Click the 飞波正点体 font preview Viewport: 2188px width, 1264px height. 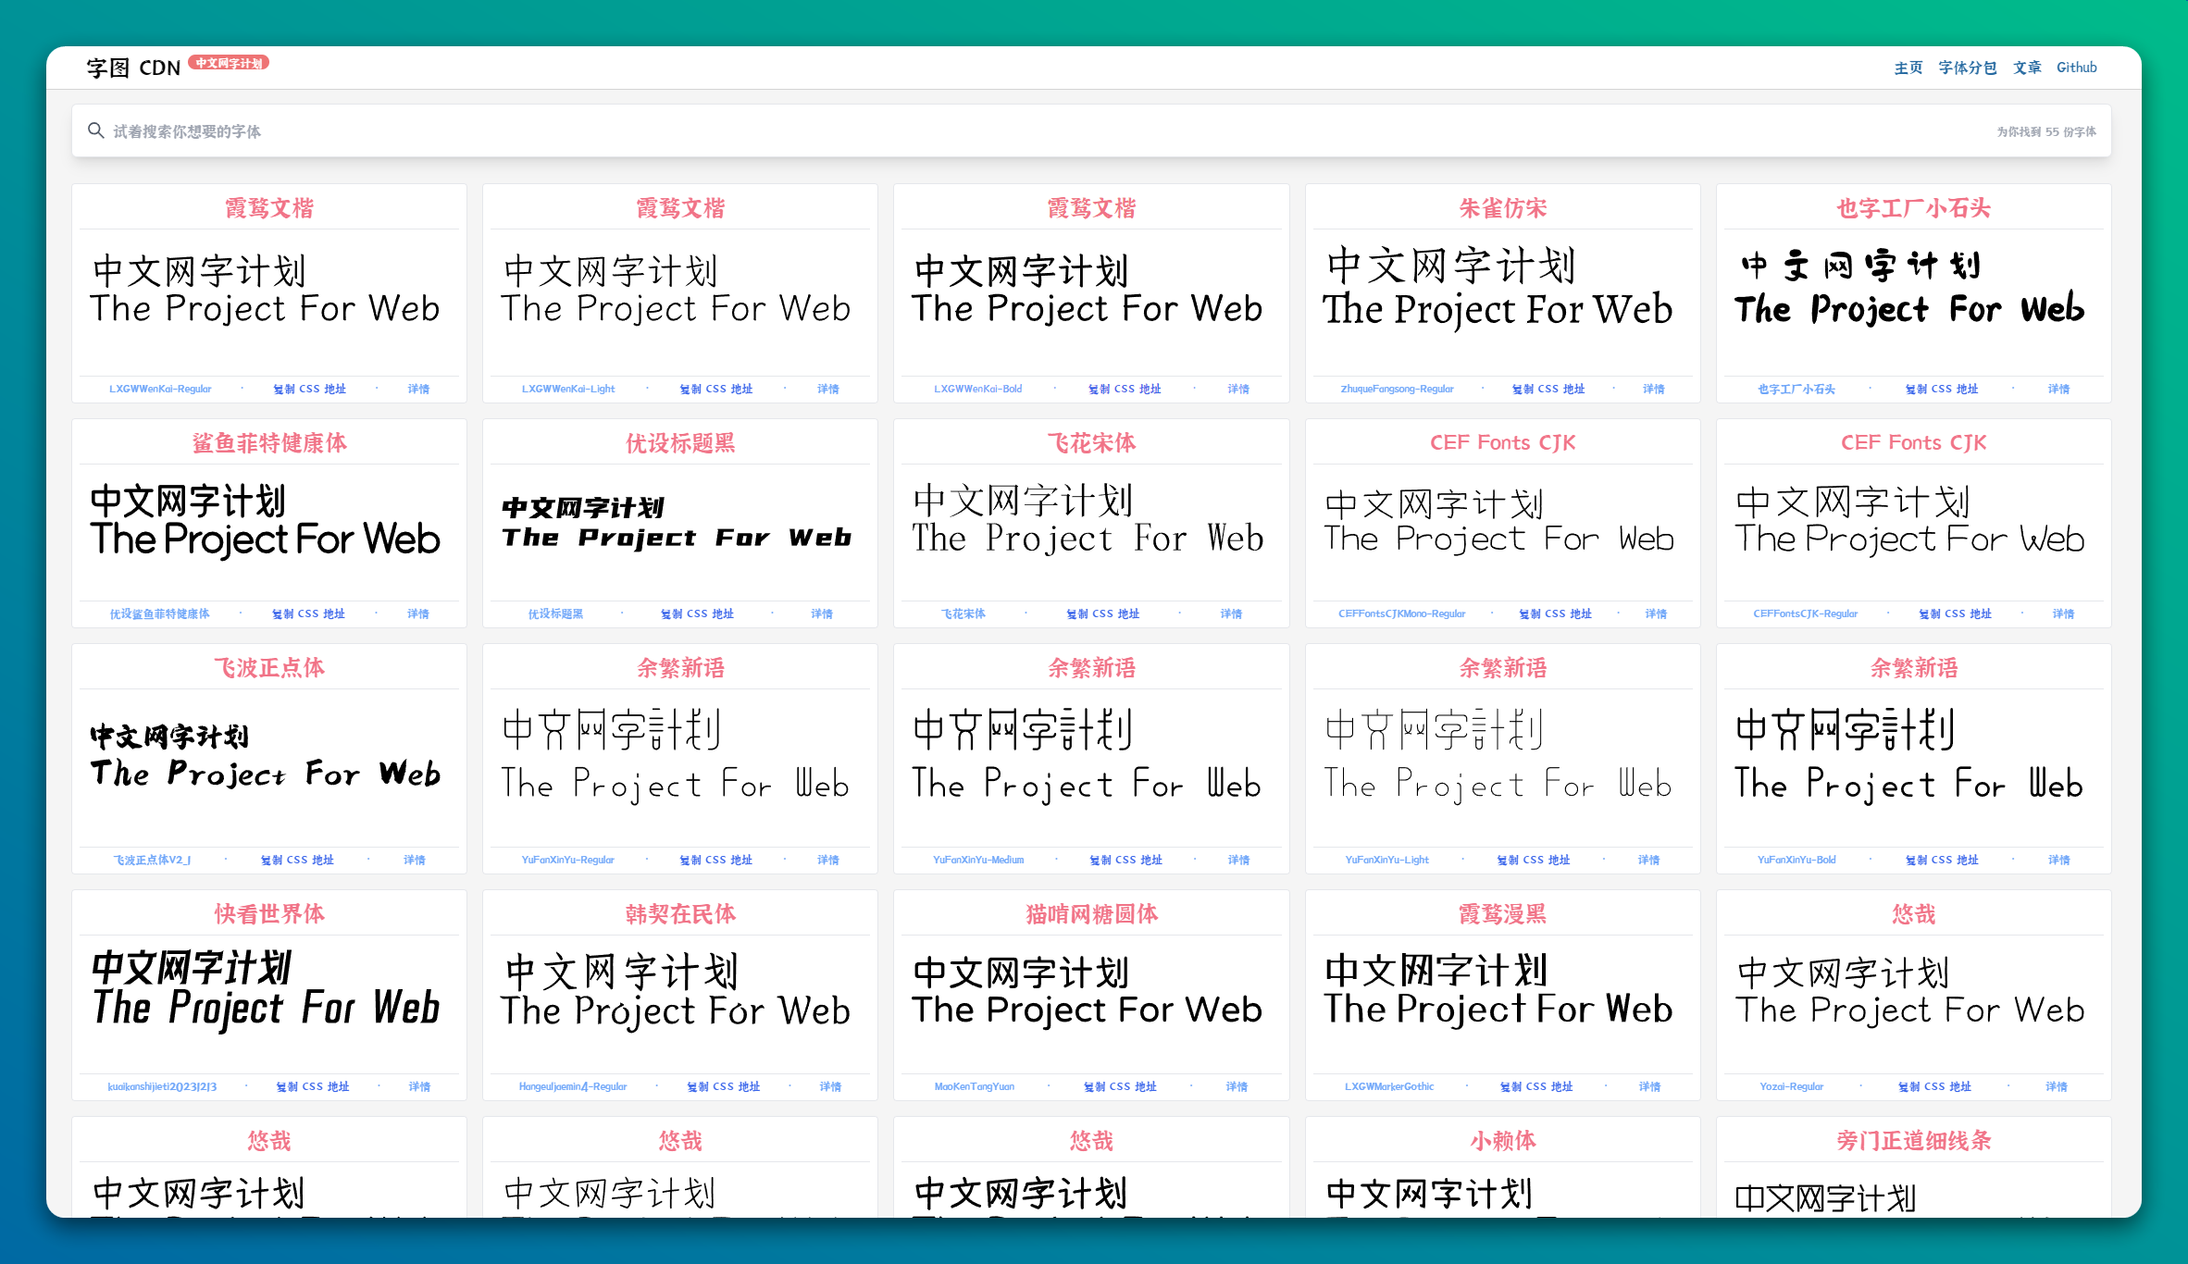[x=266, y=755]
